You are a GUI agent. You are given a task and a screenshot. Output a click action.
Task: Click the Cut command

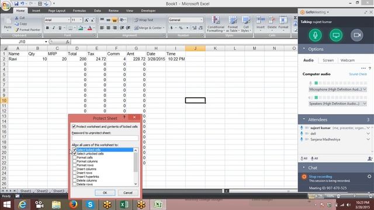20,18
